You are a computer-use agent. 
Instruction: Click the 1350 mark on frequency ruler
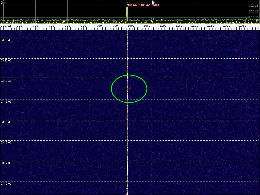pos(243,26)
